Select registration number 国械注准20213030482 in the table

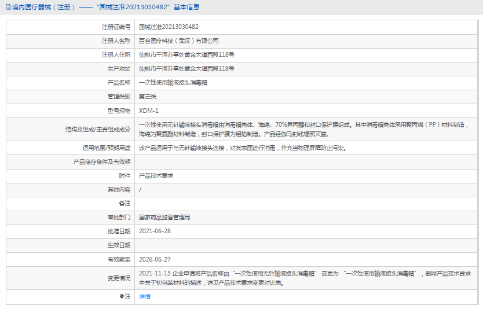pyautogui.click(x=169, y=27)
